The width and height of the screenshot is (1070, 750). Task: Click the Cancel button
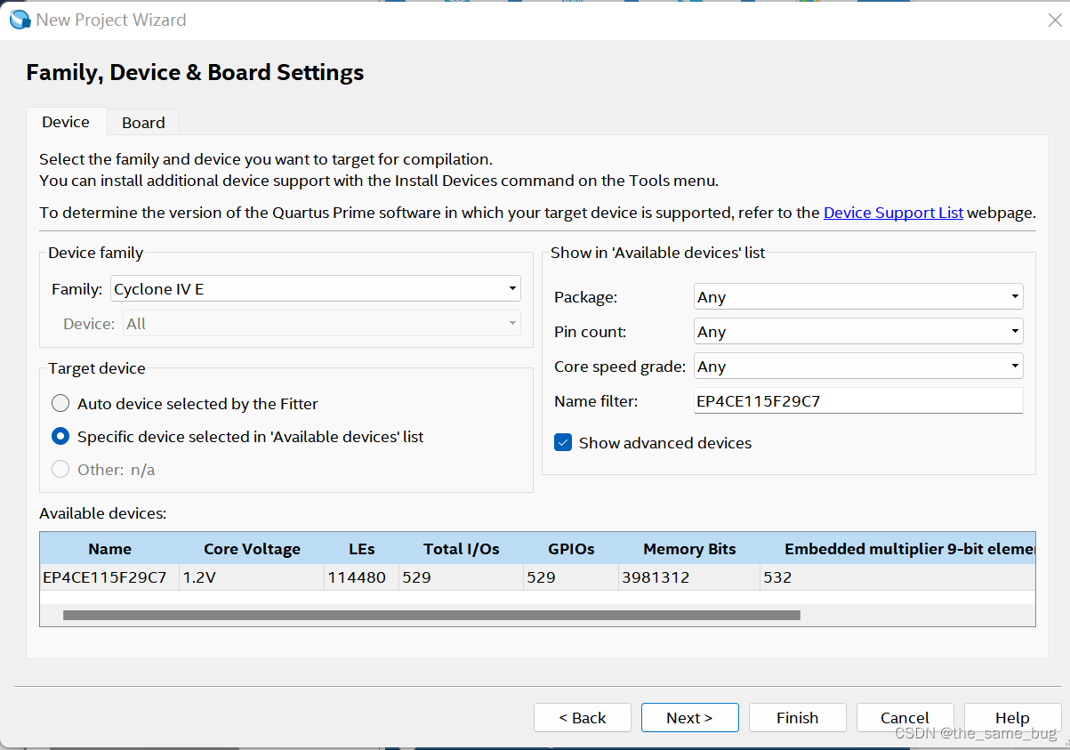[905, 717]
